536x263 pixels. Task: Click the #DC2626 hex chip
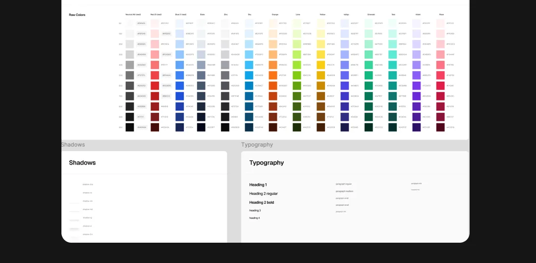tap(166, 85)
